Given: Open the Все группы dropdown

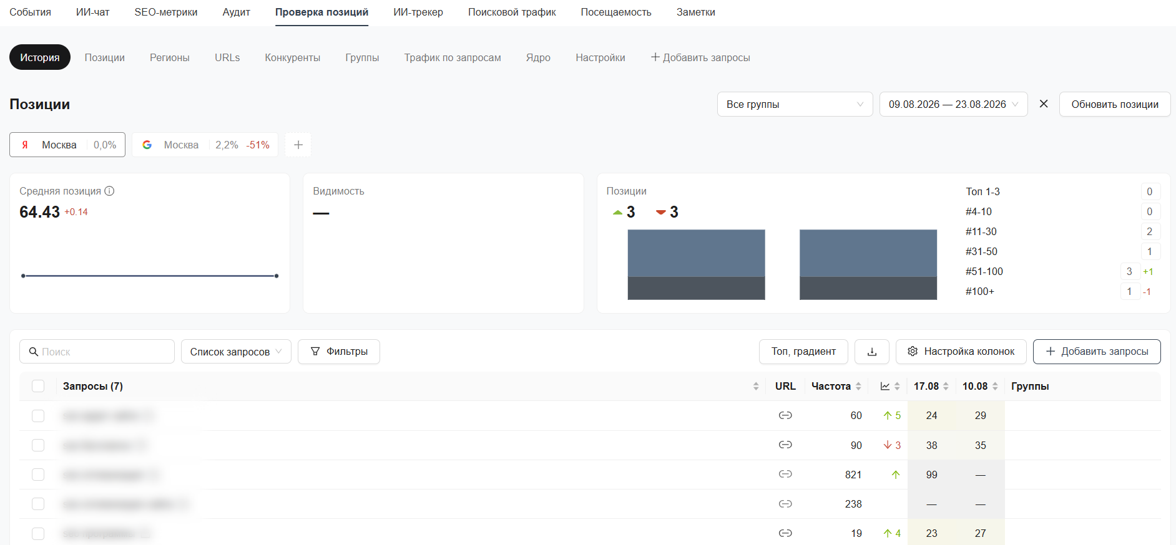Looking at the screenshot, I should pyautogui.click(x=795, y=104).
